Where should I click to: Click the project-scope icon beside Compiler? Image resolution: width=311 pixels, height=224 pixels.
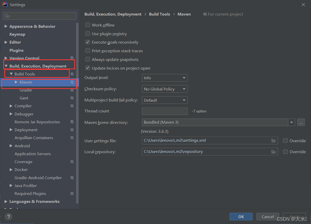coord(72,106)
